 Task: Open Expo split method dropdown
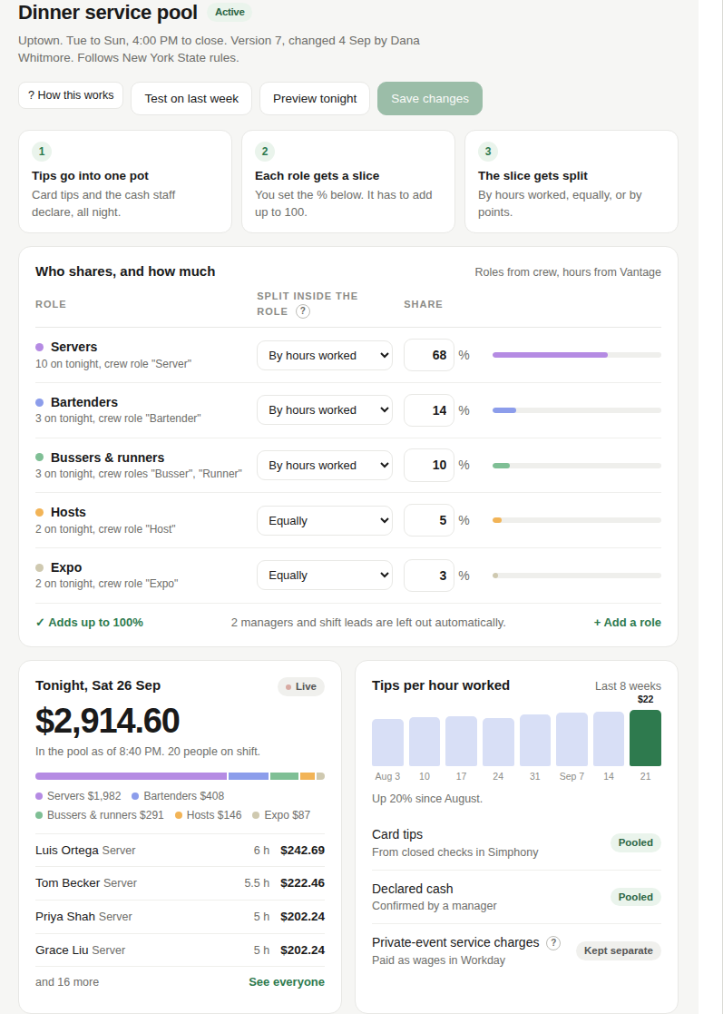point(325,576)
